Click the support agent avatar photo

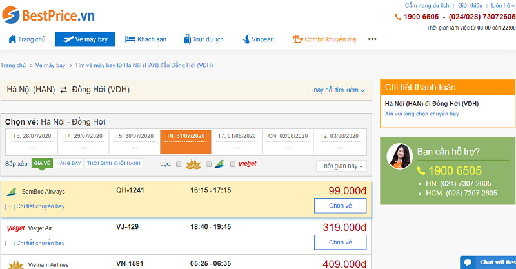[x=399, y=156]
